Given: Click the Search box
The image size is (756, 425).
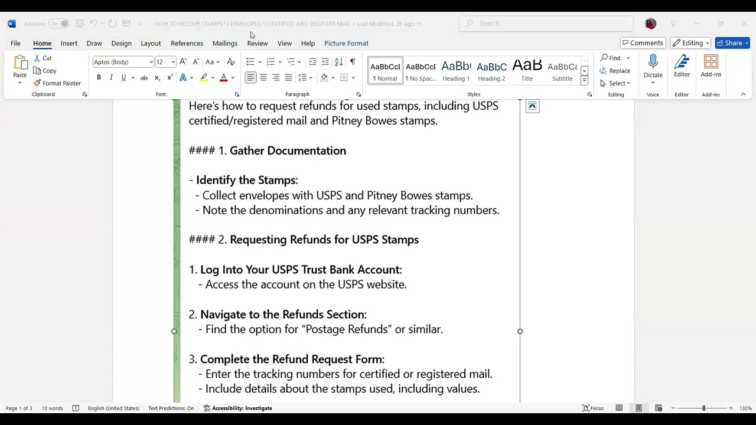Looking at the screenshot, I should click(x=546, y=24).
